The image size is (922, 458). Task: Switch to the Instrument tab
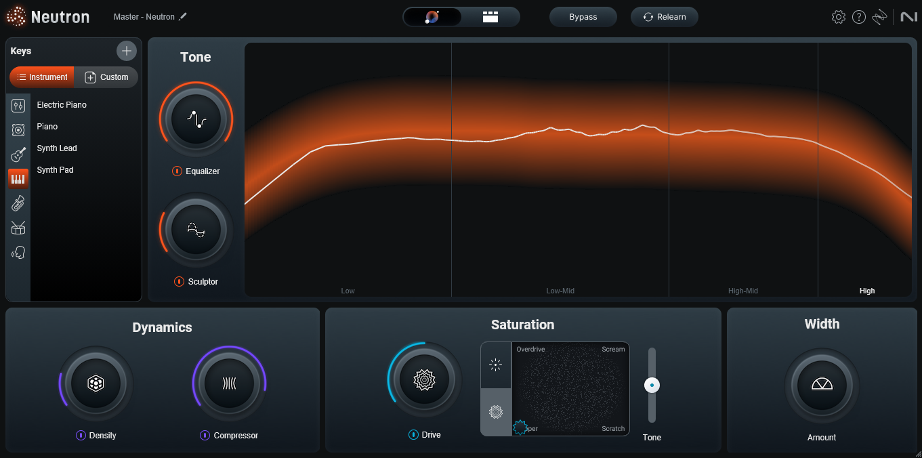pos(42,77)
